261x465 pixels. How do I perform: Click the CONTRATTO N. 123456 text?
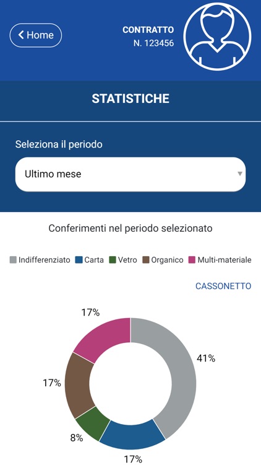point(148,37)
